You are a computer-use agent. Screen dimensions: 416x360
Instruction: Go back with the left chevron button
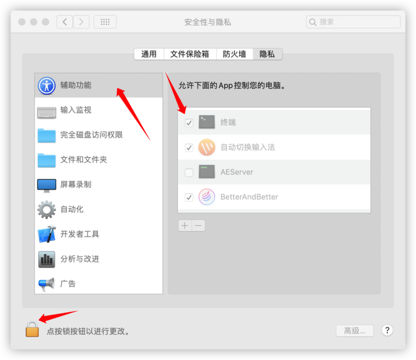(x=65, y=22)
